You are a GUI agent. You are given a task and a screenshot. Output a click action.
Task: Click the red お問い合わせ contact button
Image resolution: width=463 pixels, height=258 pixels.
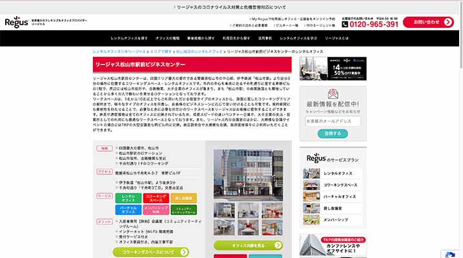point(428,22)
